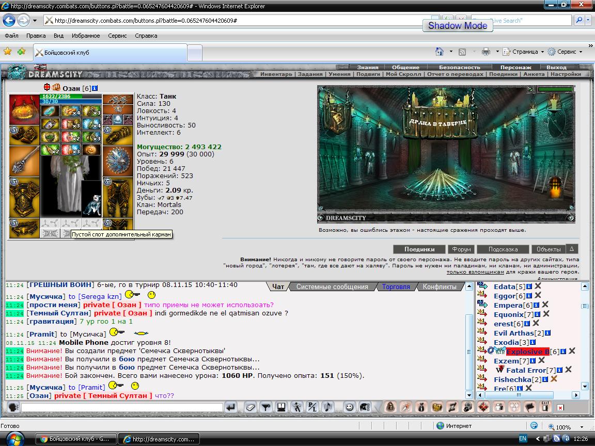
Task: Click the chat message input field
Action: [122, 408]
